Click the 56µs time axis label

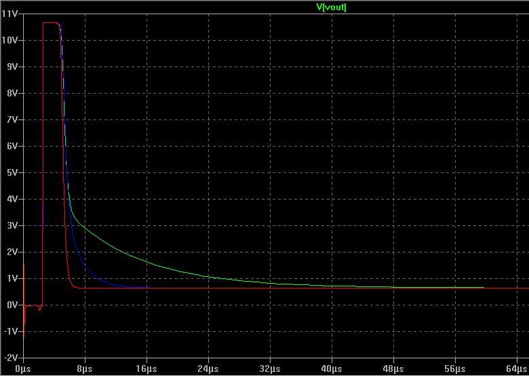[x=455, y=369]
